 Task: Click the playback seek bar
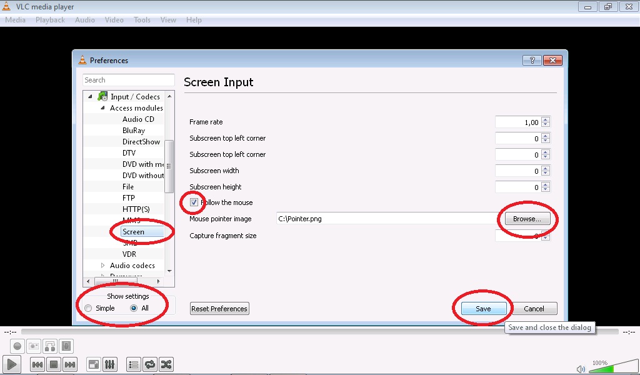pyautogui.click(x=319, y=332)
